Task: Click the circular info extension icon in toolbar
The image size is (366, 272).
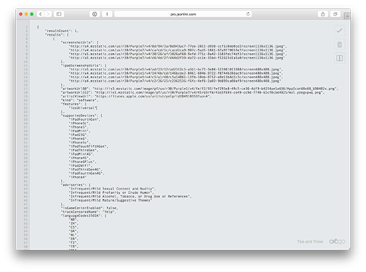Action: [x=95, y=13]
